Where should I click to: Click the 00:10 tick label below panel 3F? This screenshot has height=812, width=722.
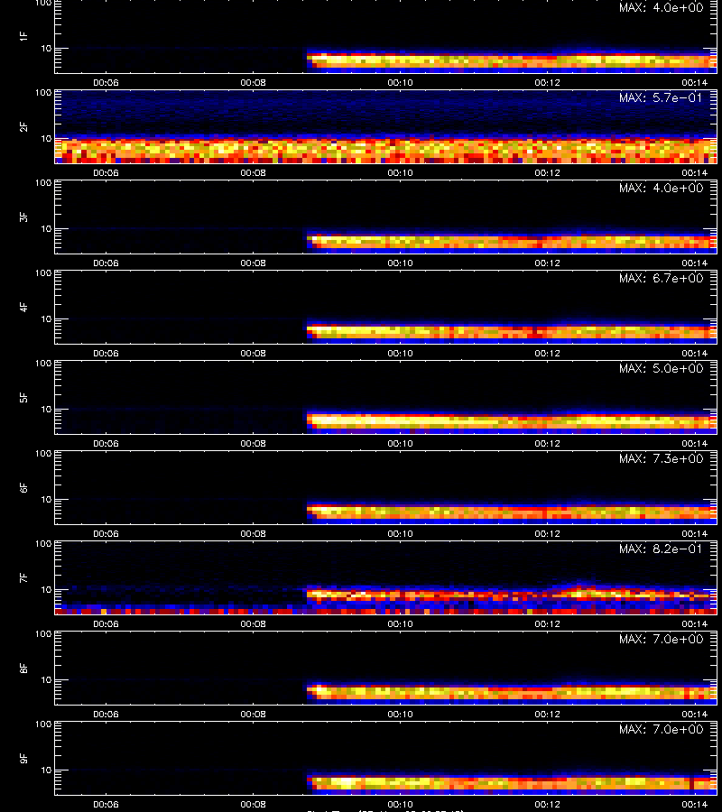click(x=400, y=263)
